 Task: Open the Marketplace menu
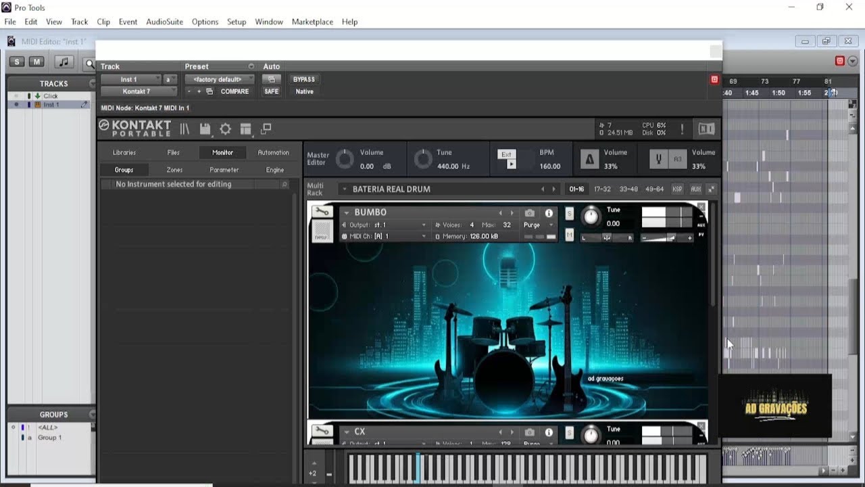point(312,22)
